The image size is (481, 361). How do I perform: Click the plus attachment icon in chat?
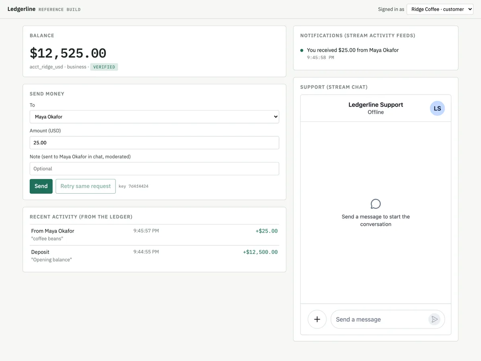click(317, 319)
